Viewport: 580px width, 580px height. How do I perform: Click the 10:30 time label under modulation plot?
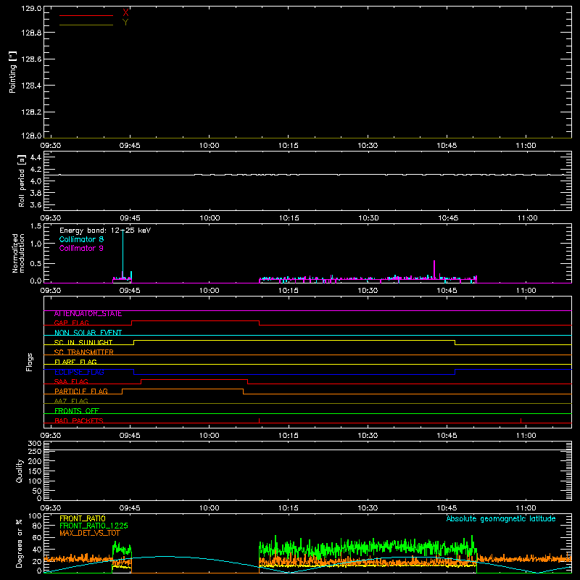(368, 291)
